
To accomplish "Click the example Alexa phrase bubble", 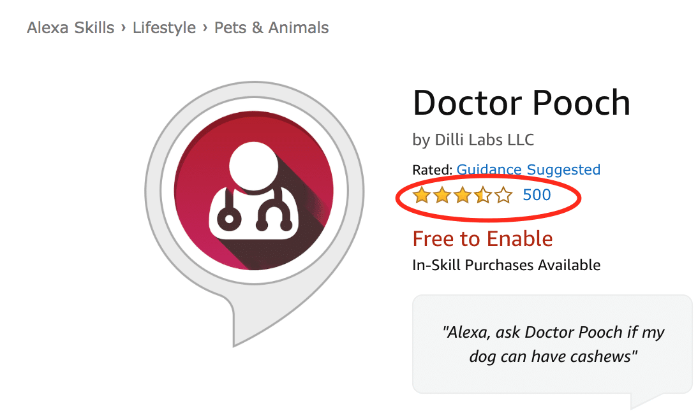I will click(553, 344).
